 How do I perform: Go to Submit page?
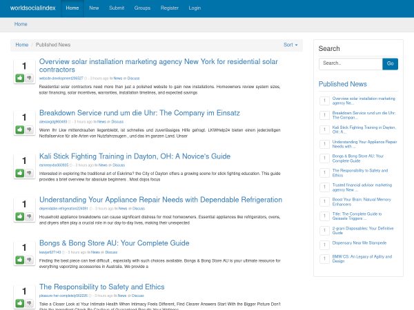117,8
